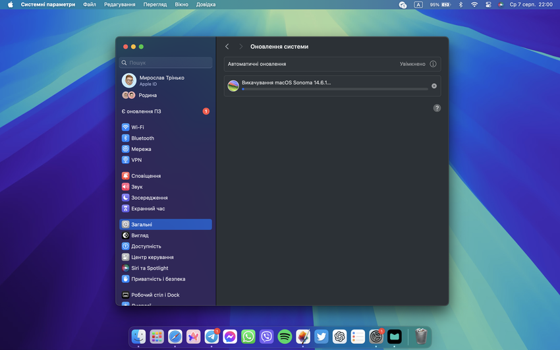Open Control Center in the menu bar
Screen dimensions: 560x350
pyautogui.click(x=488, y=5)
